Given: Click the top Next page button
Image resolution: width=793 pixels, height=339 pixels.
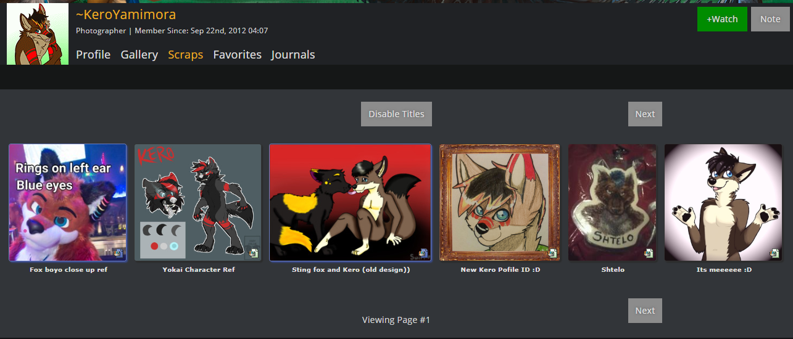Looking at the screenshot, I should point(645,114).
